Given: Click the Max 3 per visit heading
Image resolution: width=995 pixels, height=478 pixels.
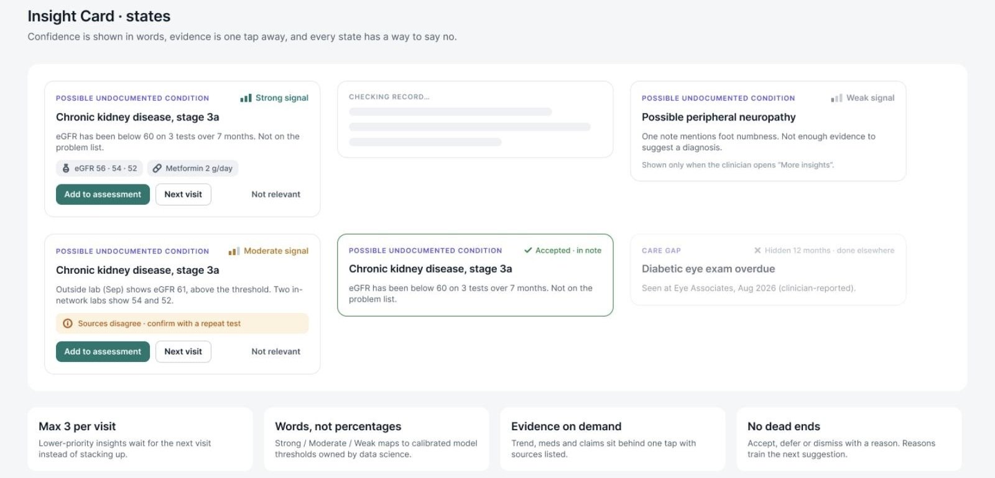Looking at the screenshot, I should 77,426.
